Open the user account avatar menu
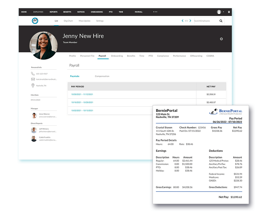Screen dimensions: 269x213 coord(219,12)
